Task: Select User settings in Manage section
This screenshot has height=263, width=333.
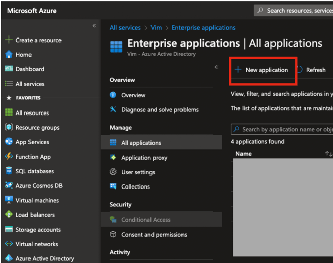Action: 138,172
